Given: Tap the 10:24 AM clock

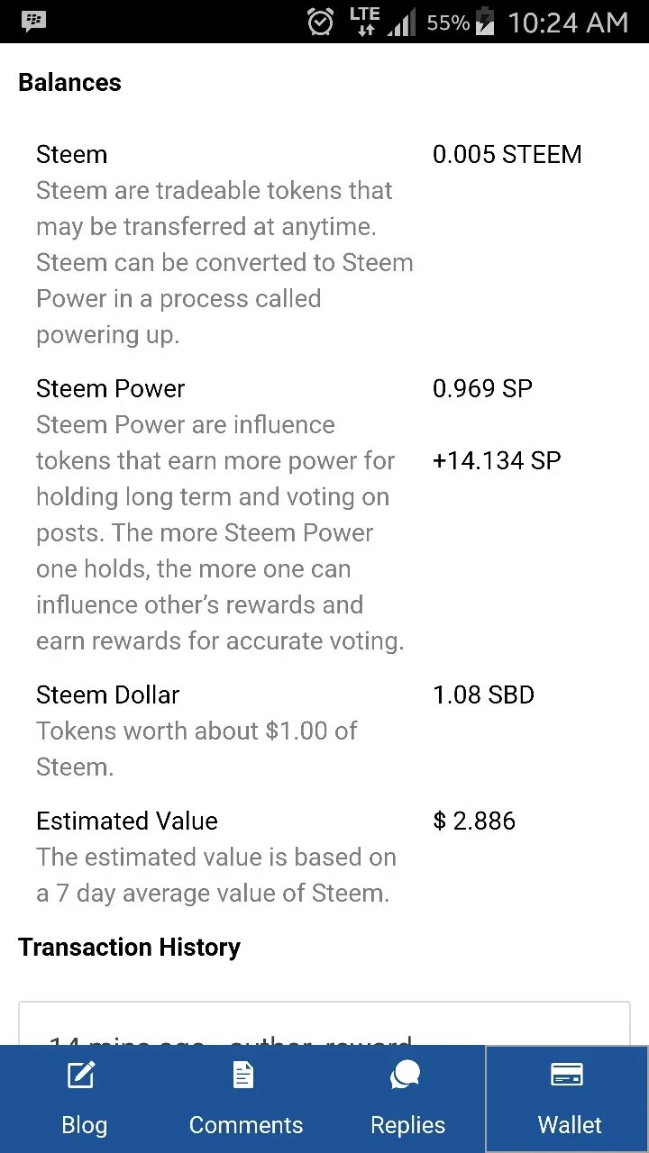Looking at the screenshot, I should [x=568, y=23].
